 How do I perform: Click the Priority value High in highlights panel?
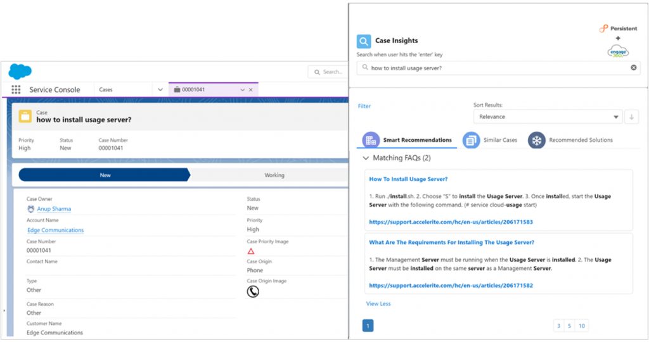(x=25, y=148)
